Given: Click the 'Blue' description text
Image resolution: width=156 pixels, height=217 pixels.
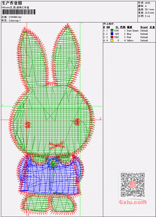Looking at the screenshot, I should [129, 34].
